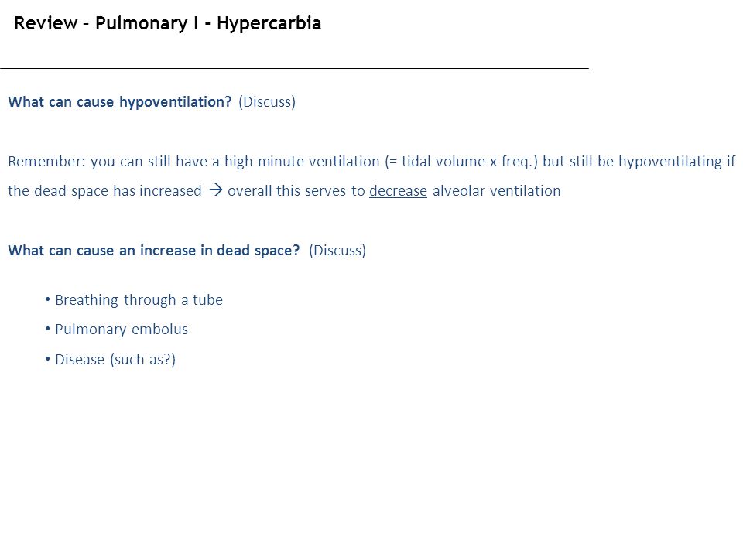This screenshot has width=743, height=557.
Task: Click the heading 'What can cause hypoventilation?'
Action: 120,102
